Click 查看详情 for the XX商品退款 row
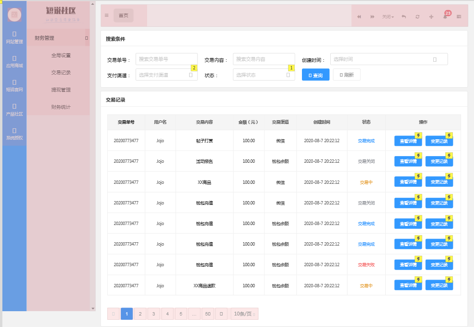 tap(408, 285)
